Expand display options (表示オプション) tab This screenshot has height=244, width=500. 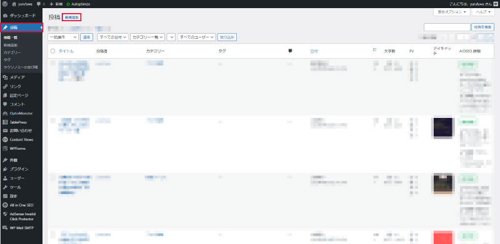(452, 12)
